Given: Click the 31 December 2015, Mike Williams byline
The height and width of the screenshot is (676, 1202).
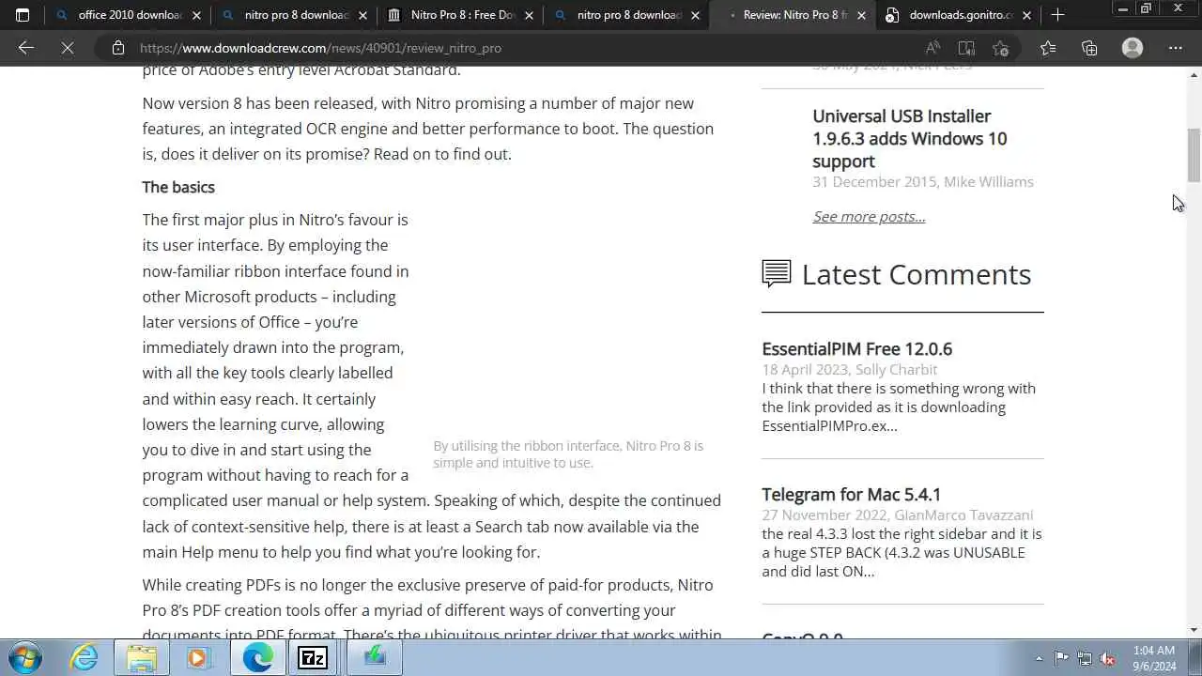Looking at the screenshot, I should point(923,182).
